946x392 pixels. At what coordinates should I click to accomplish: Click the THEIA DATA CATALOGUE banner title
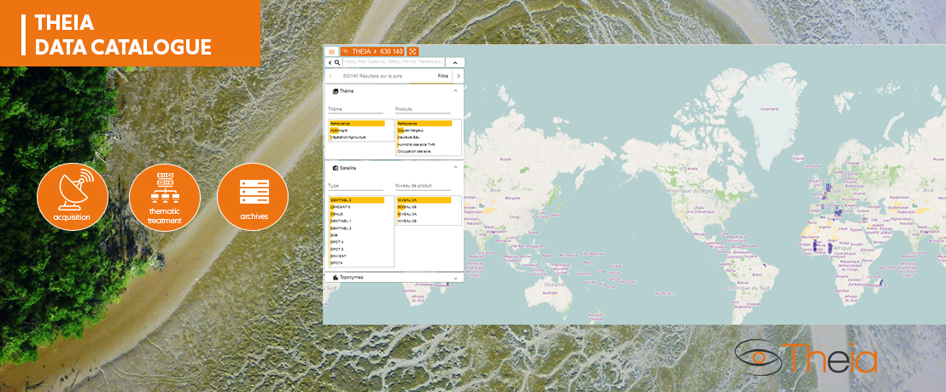coord(123,34)
